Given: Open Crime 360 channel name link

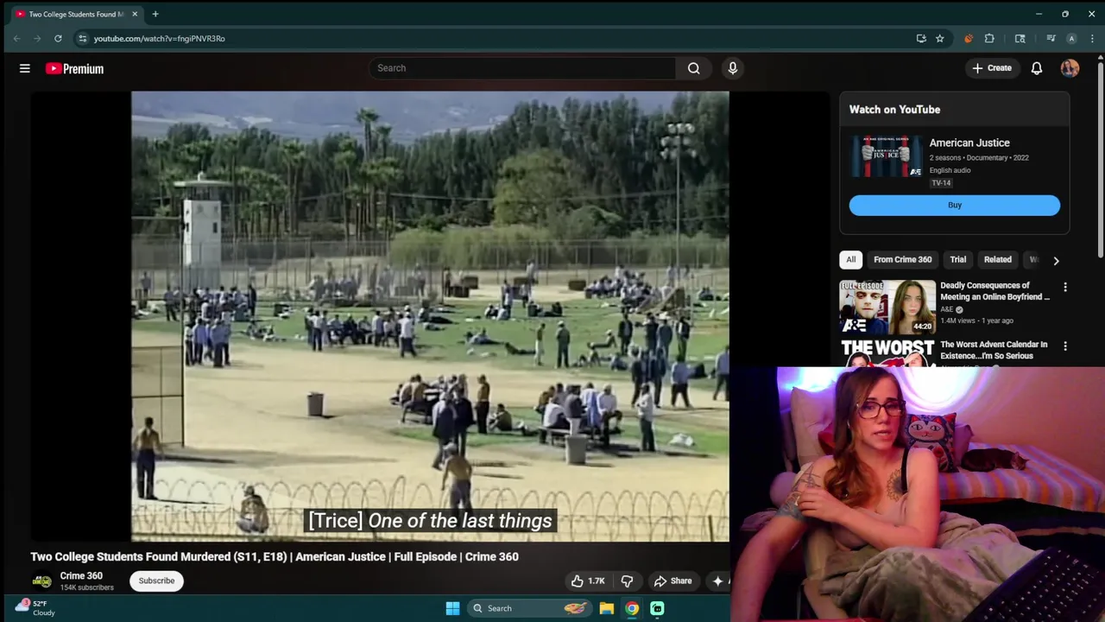Looking at the screenshot, I should click(x=81, y=575).
